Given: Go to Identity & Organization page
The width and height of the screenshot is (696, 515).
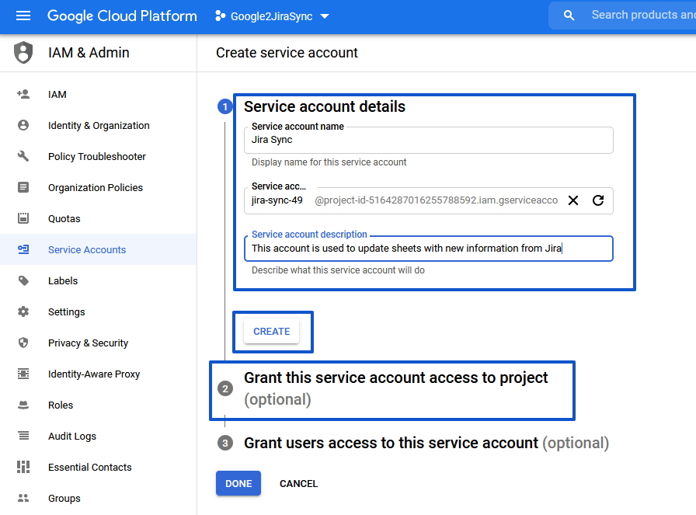Looking at the screenshot, I should (99, 126).
